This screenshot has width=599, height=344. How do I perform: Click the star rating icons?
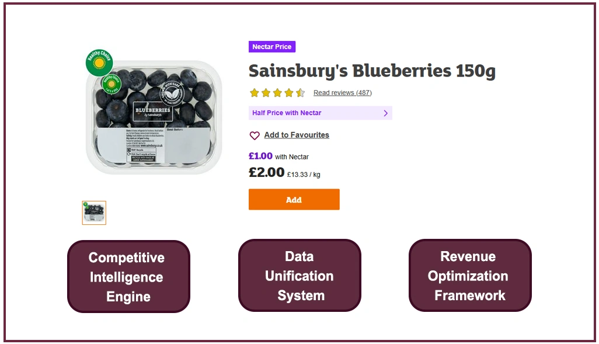pyautogui.click(x=277, y=93)
